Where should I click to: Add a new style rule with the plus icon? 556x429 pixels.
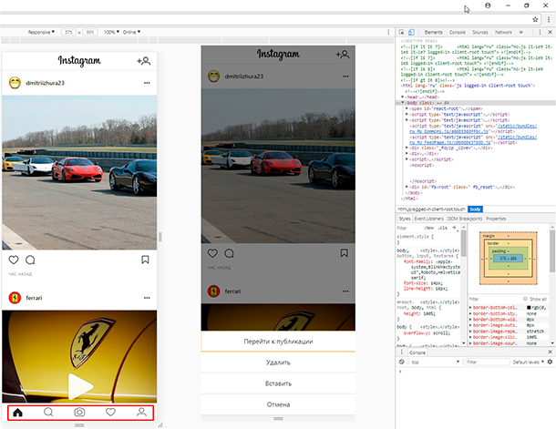454,228
